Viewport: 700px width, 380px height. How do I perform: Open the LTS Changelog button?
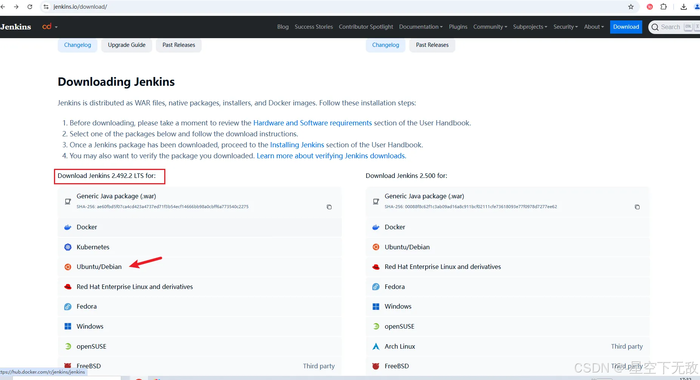point(77,45)
